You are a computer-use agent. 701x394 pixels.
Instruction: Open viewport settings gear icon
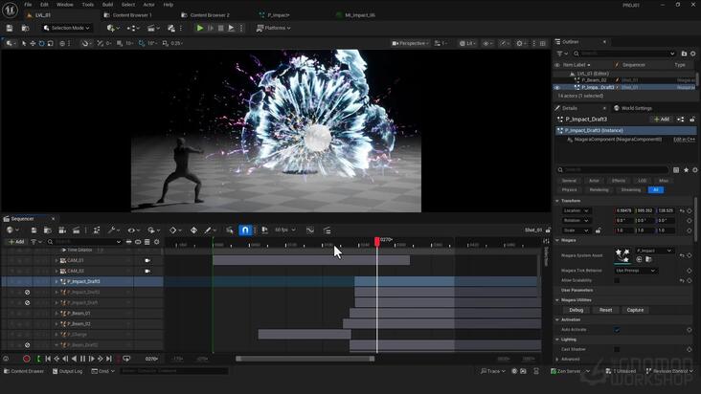[519, 43]
